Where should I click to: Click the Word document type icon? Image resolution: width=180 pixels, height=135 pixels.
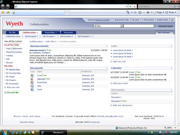pos(32,89)
